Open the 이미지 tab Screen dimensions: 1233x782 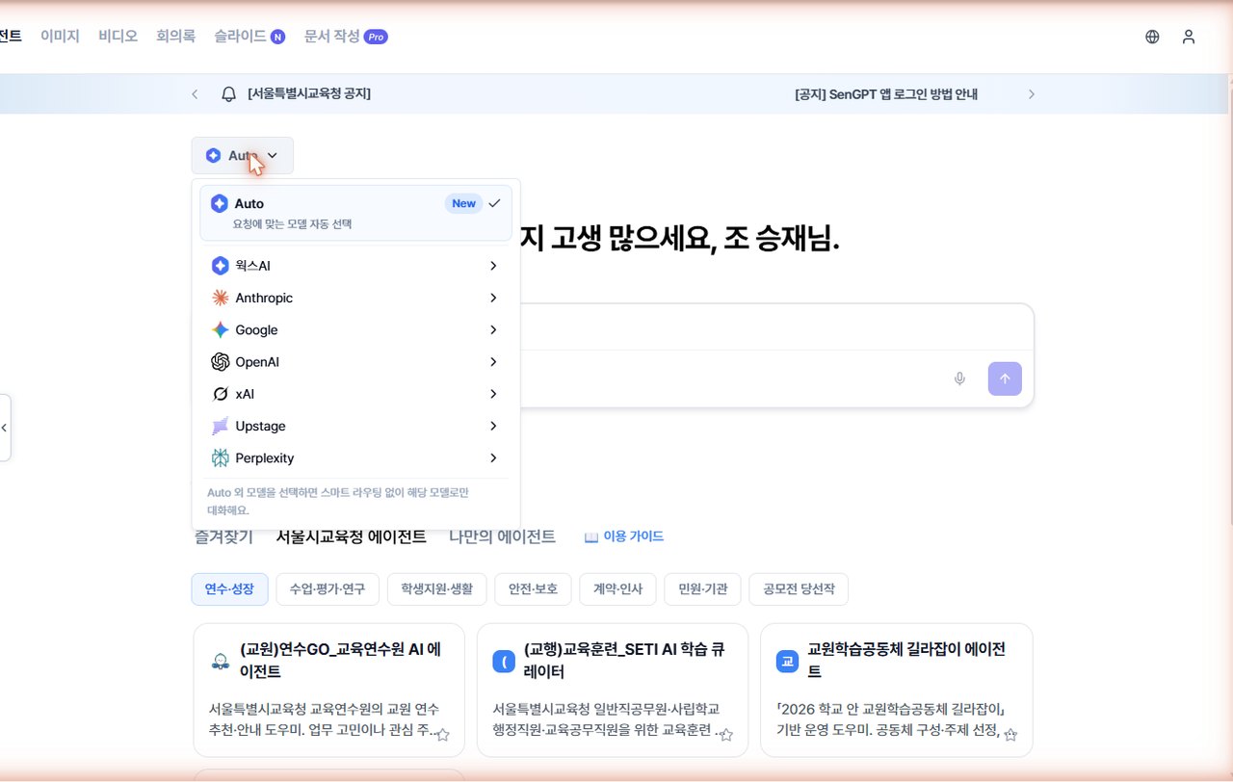click(x=60, y=37)
